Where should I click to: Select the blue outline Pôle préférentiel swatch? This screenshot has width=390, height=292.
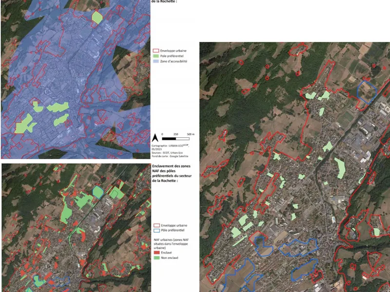pyautogui.click(x=156, y=230)
